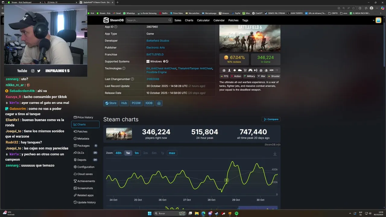Open the Sales menu
Screen dimensions: 386x217
point(178,20)
